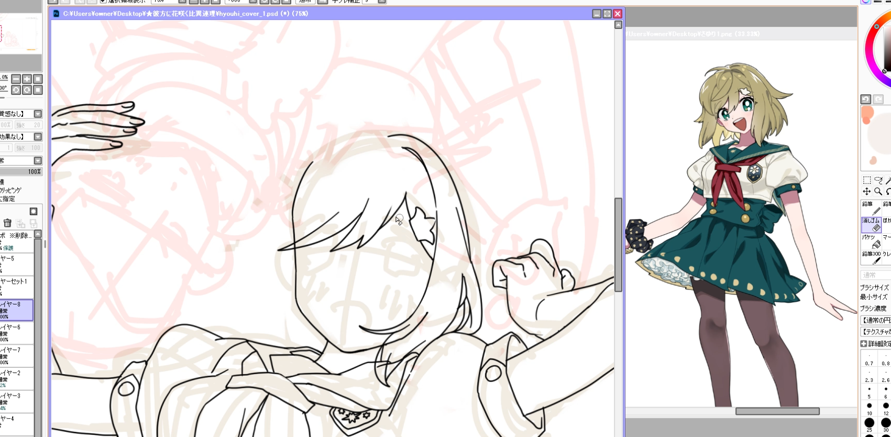891x437 pixels.
Task: Select the Bucket (バケツ) fill tool
Action: pos(871,242)
